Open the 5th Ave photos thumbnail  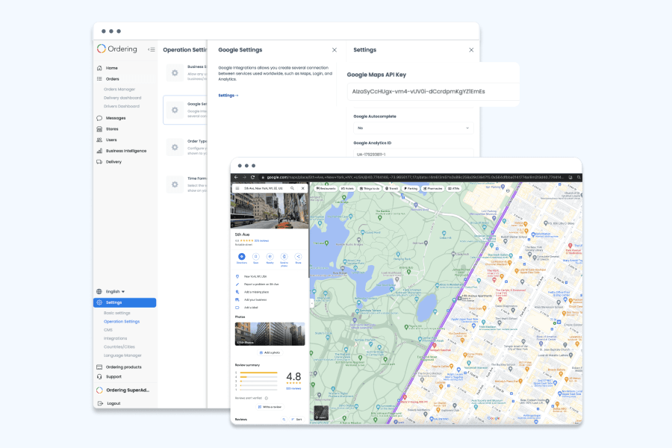click(269, 334)
